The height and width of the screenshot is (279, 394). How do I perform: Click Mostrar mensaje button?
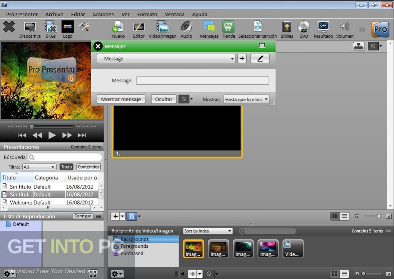(121, 99)
